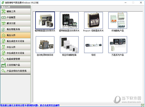Click the icon beside 产品配置

pos(3,17)
